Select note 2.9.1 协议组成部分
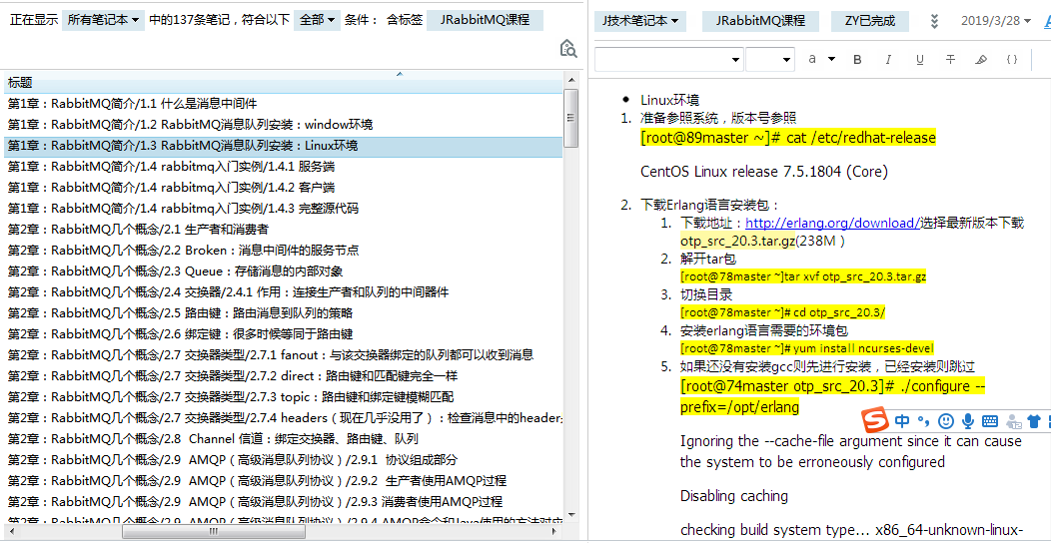1051x543 pixels. tap(283, 460)
